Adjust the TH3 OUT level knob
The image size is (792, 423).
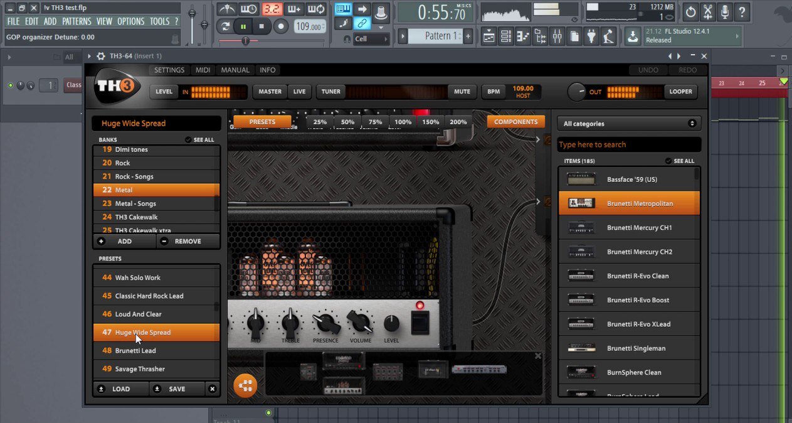577,92
